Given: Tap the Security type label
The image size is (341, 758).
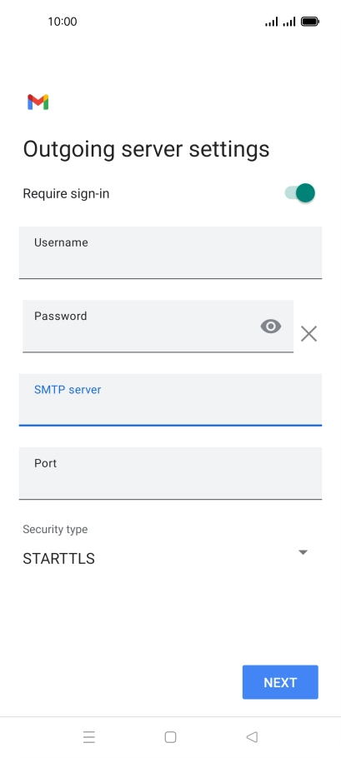Looking at the screenshot, I should point(55,529).
